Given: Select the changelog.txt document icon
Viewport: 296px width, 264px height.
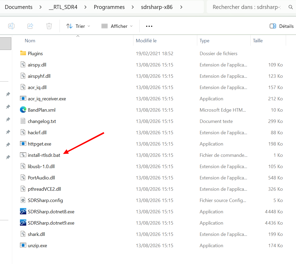Looking at the screenshot, I should (x=23, y=121).
